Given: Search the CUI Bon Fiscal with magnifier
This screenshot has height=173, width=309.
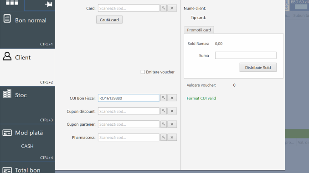Looking at the screenshot, I should 164,98.
